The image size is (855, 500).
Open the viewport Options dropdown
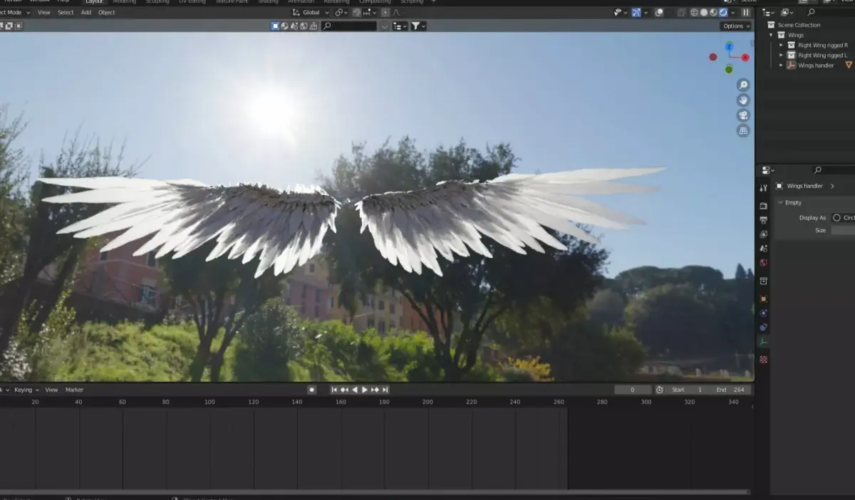click(x=736, y=26)
